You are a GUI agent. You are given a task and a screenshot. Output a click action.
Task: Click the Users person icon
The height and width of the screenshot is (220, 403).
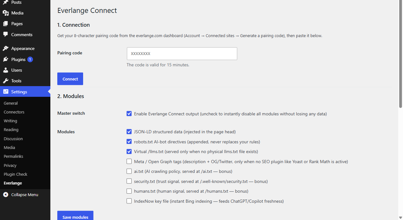tap(6, 70)
